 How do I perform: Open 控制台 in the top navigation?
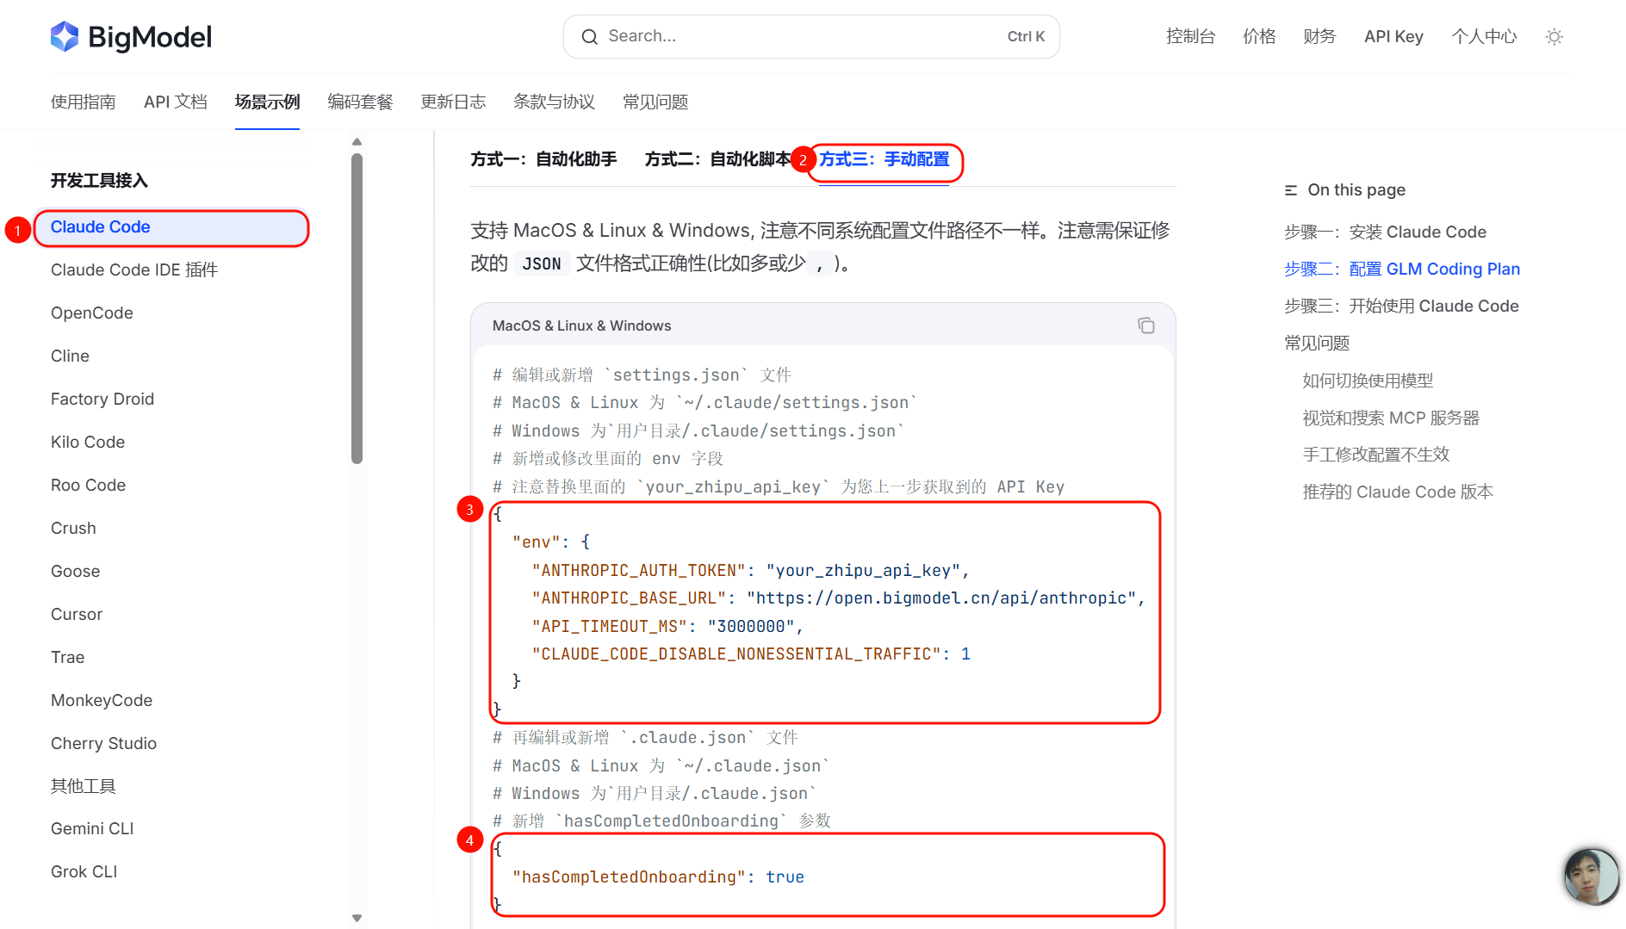[1190, 36]
